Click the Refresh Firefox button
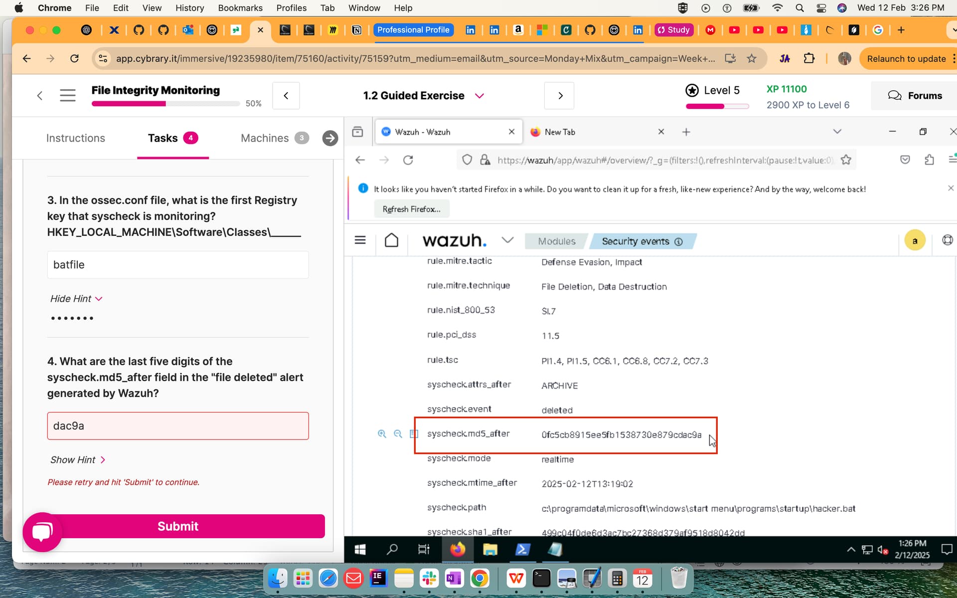Viewport: 957px width, 598px height. [x=411, y=209]
